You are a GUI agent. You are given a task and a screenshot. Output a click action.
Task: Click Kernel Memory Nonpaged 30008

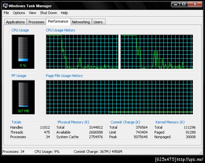click(191, 137)
